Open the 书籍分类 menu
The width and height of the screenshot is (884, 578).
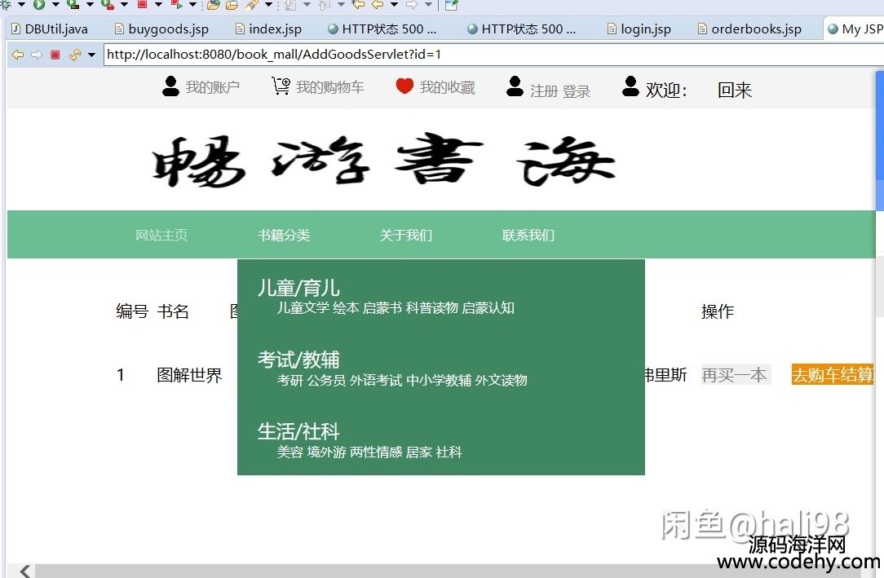click(284, 235)
